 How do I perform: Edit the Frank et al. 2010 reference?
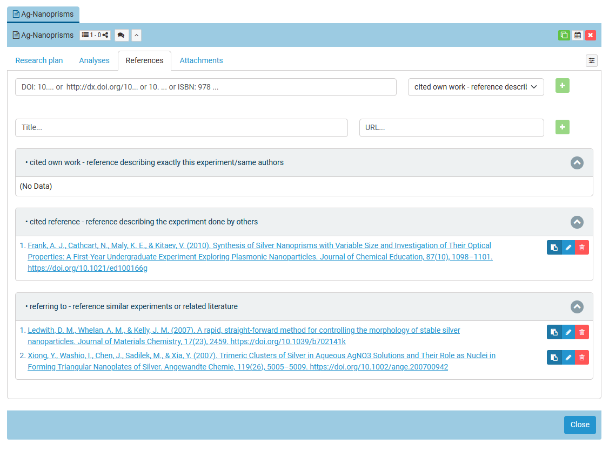tap(568, 248)
